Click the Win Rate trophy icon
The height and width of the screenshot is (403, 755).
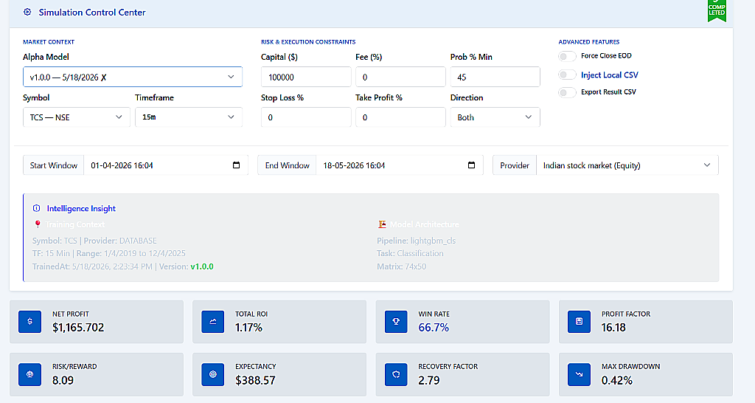pos(396,322)
